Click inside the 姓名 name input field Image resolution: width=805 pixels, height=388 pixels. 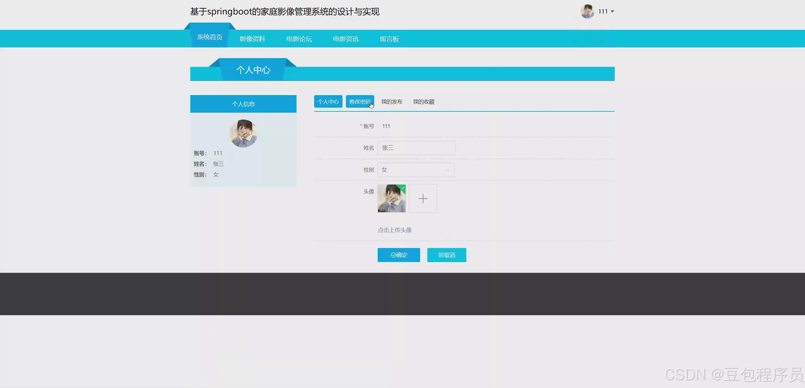click(416, 148)
